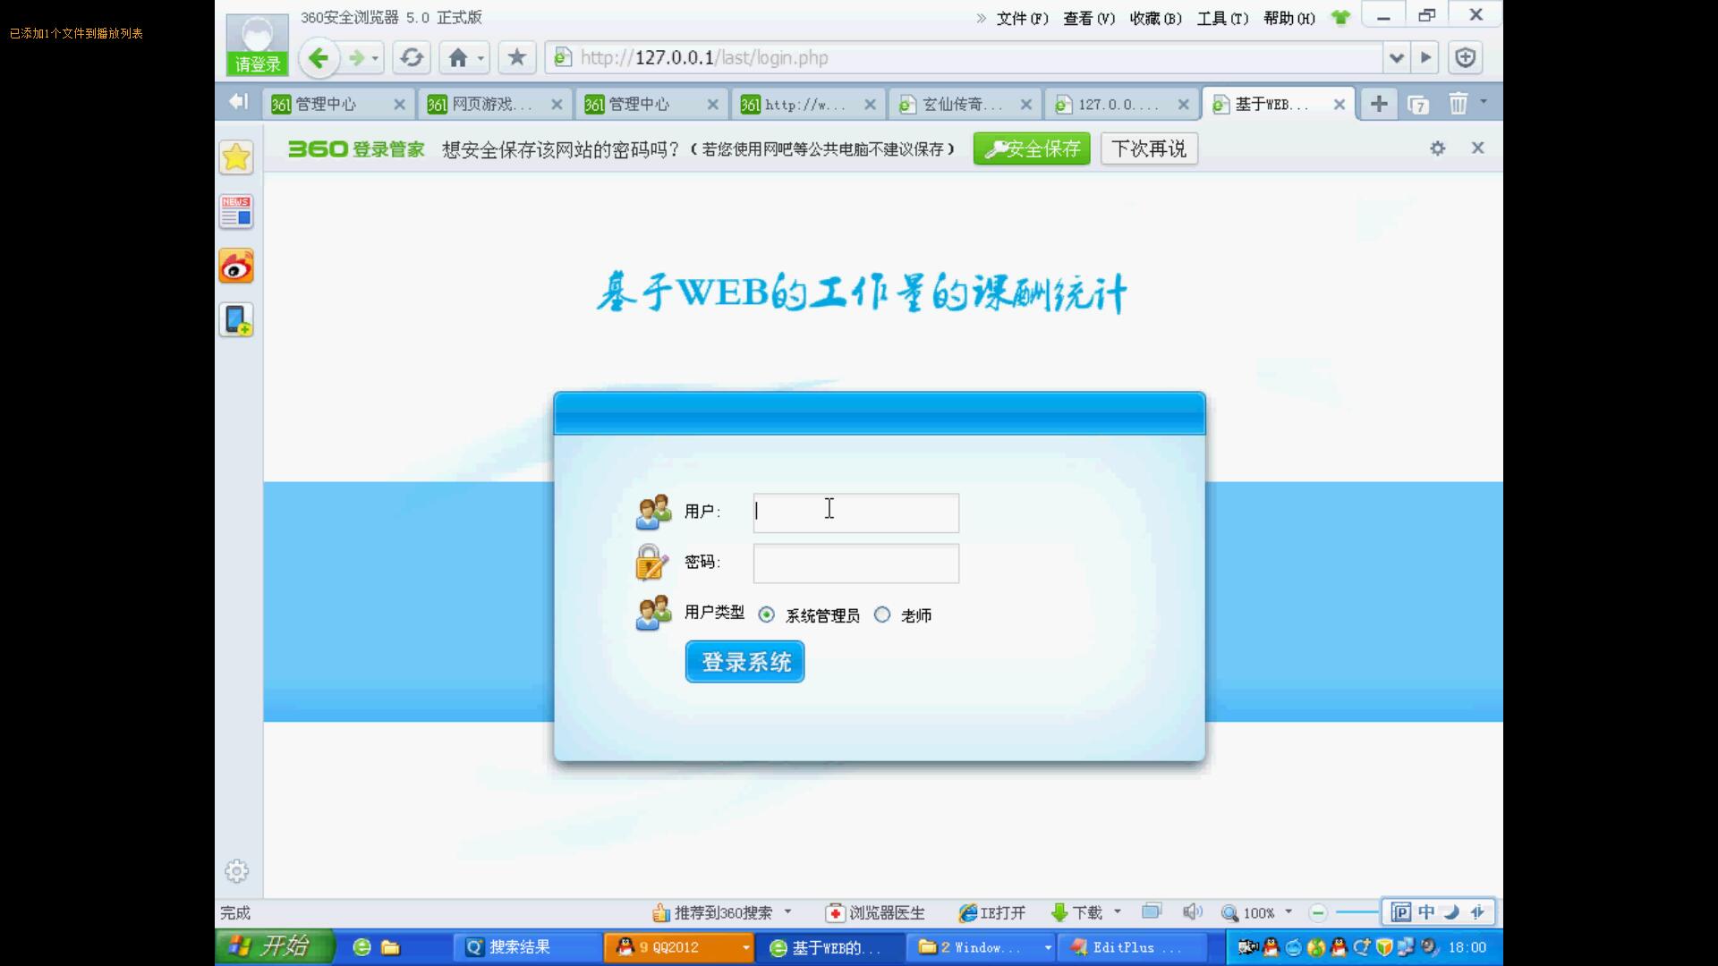The image size is (1718, 966).
Task: Select the 系统管理员 radio button
Action: tap(767, 614)
